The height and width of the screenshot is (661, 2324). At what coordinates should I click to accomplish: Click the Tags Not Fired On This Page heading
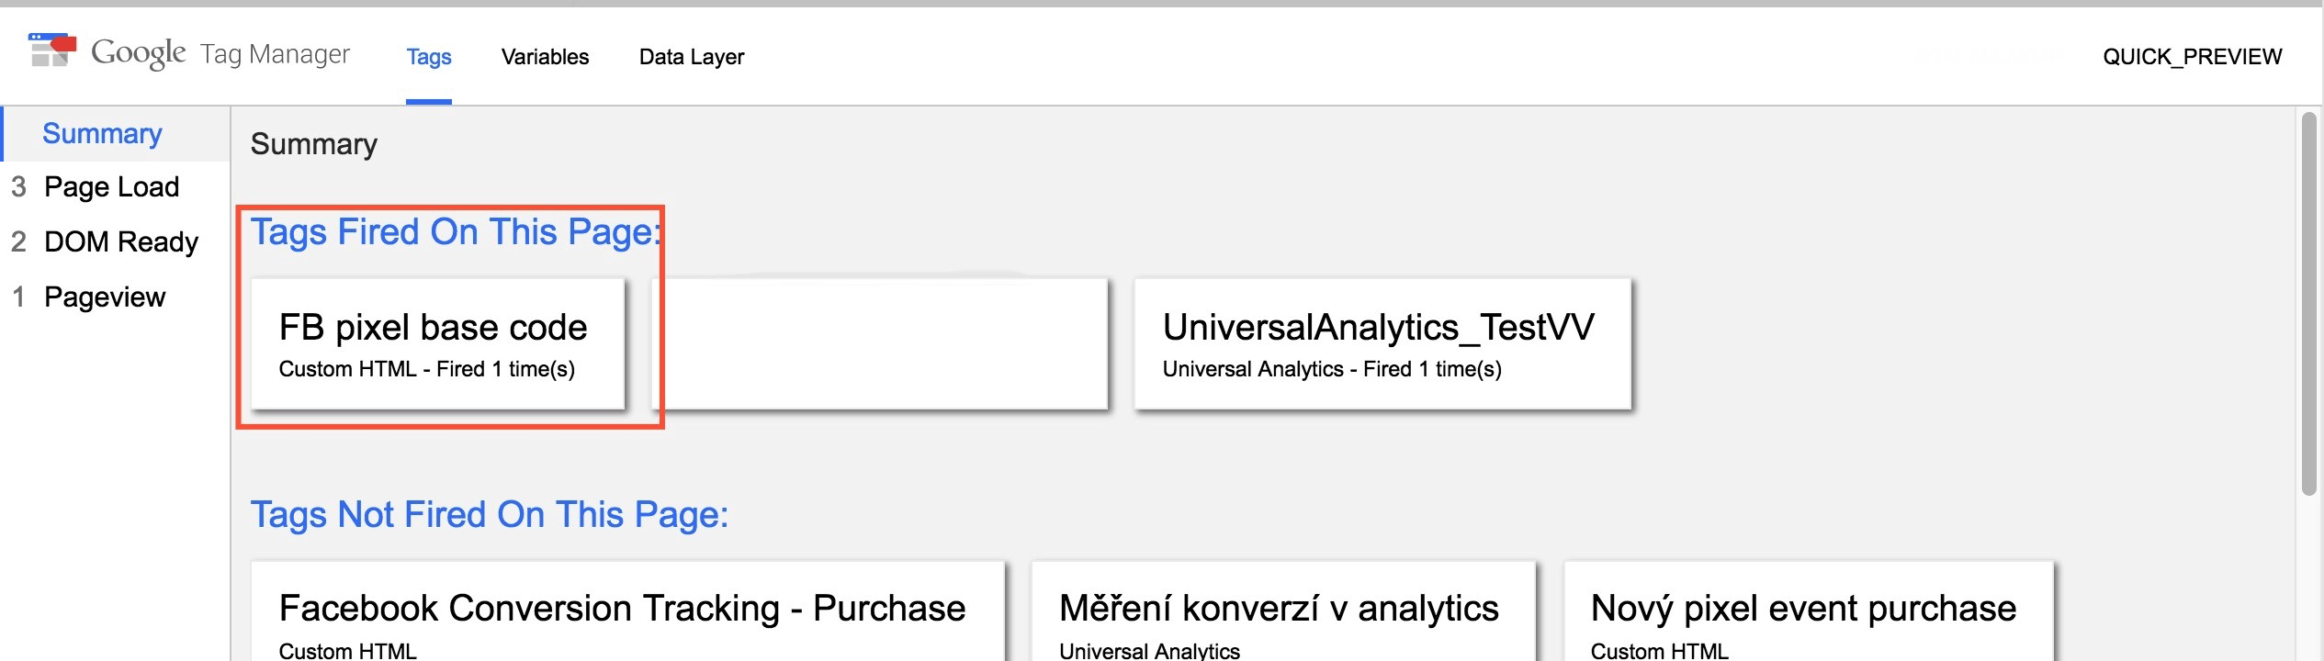click(490, 515)
